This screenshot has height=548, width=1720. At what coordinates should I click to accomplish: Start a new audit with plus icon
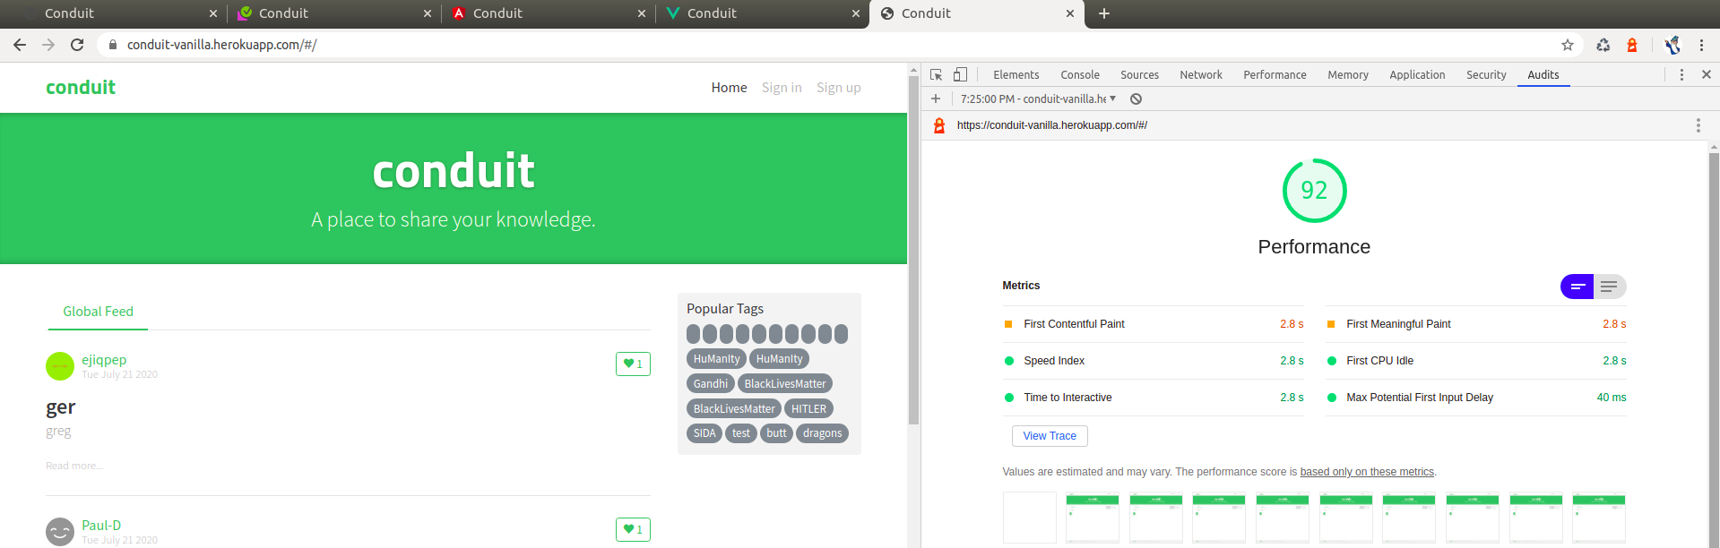pos(936,98)
